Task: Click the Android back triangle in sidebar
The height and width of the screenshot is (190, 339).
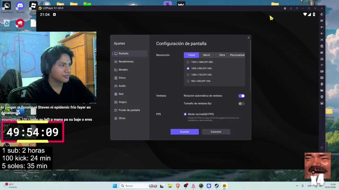Action: (x=322, y=148)
